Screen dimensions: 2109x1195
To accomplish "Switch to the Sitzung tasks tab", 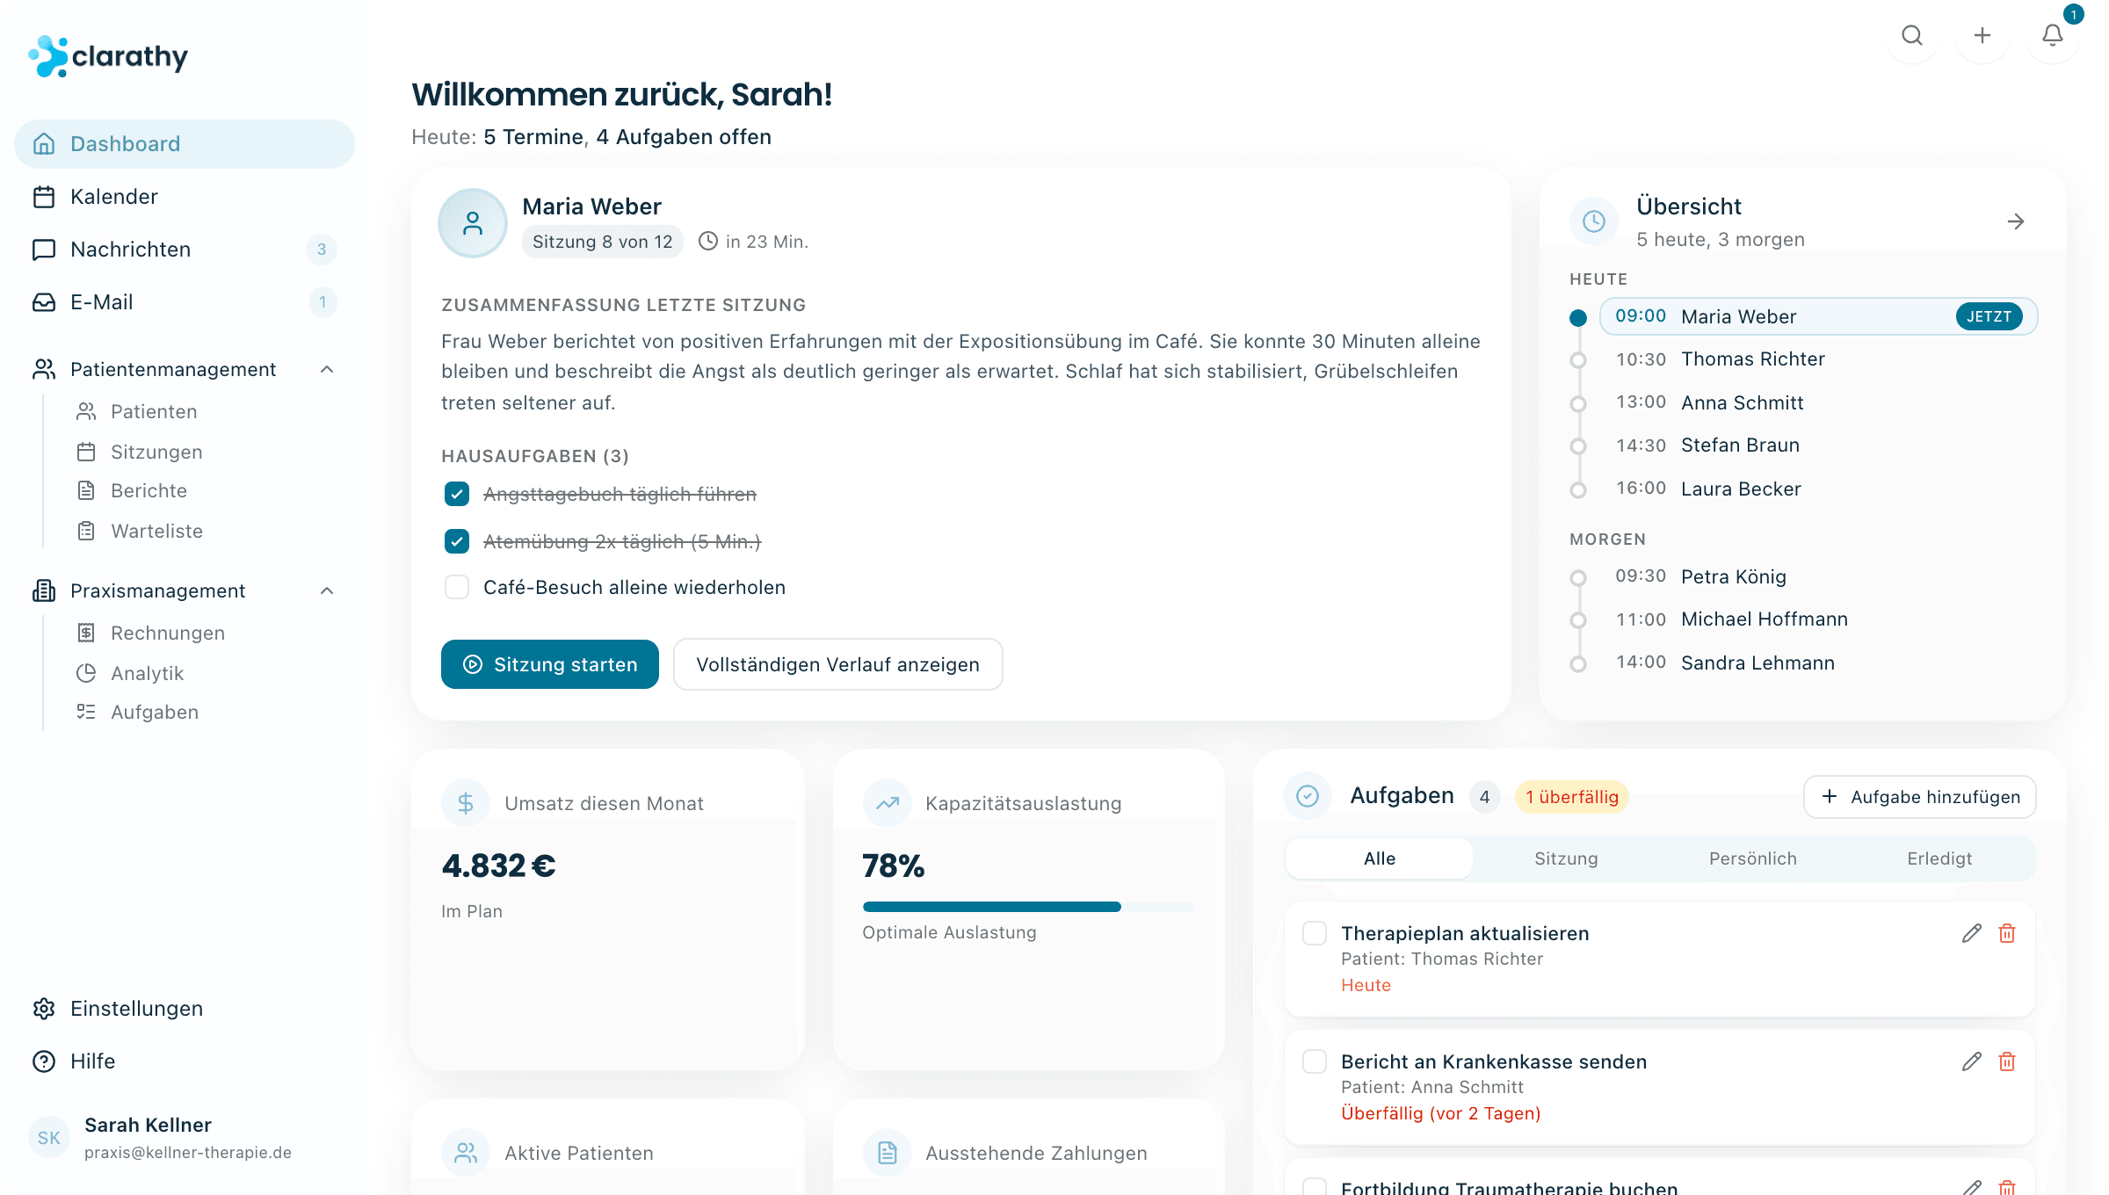I will click(x=1566, y=858).
